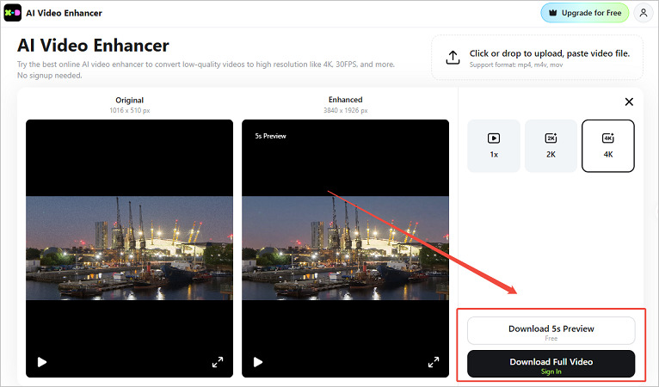Click the 'AI Video Enhancer' header title text
The image size is (659, 387).
click(64, 13)
